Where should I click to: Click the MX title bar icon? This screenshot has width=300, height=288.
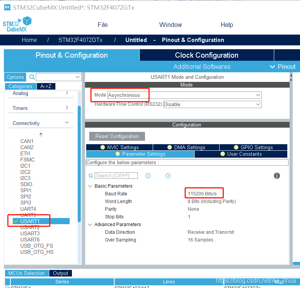7,7
